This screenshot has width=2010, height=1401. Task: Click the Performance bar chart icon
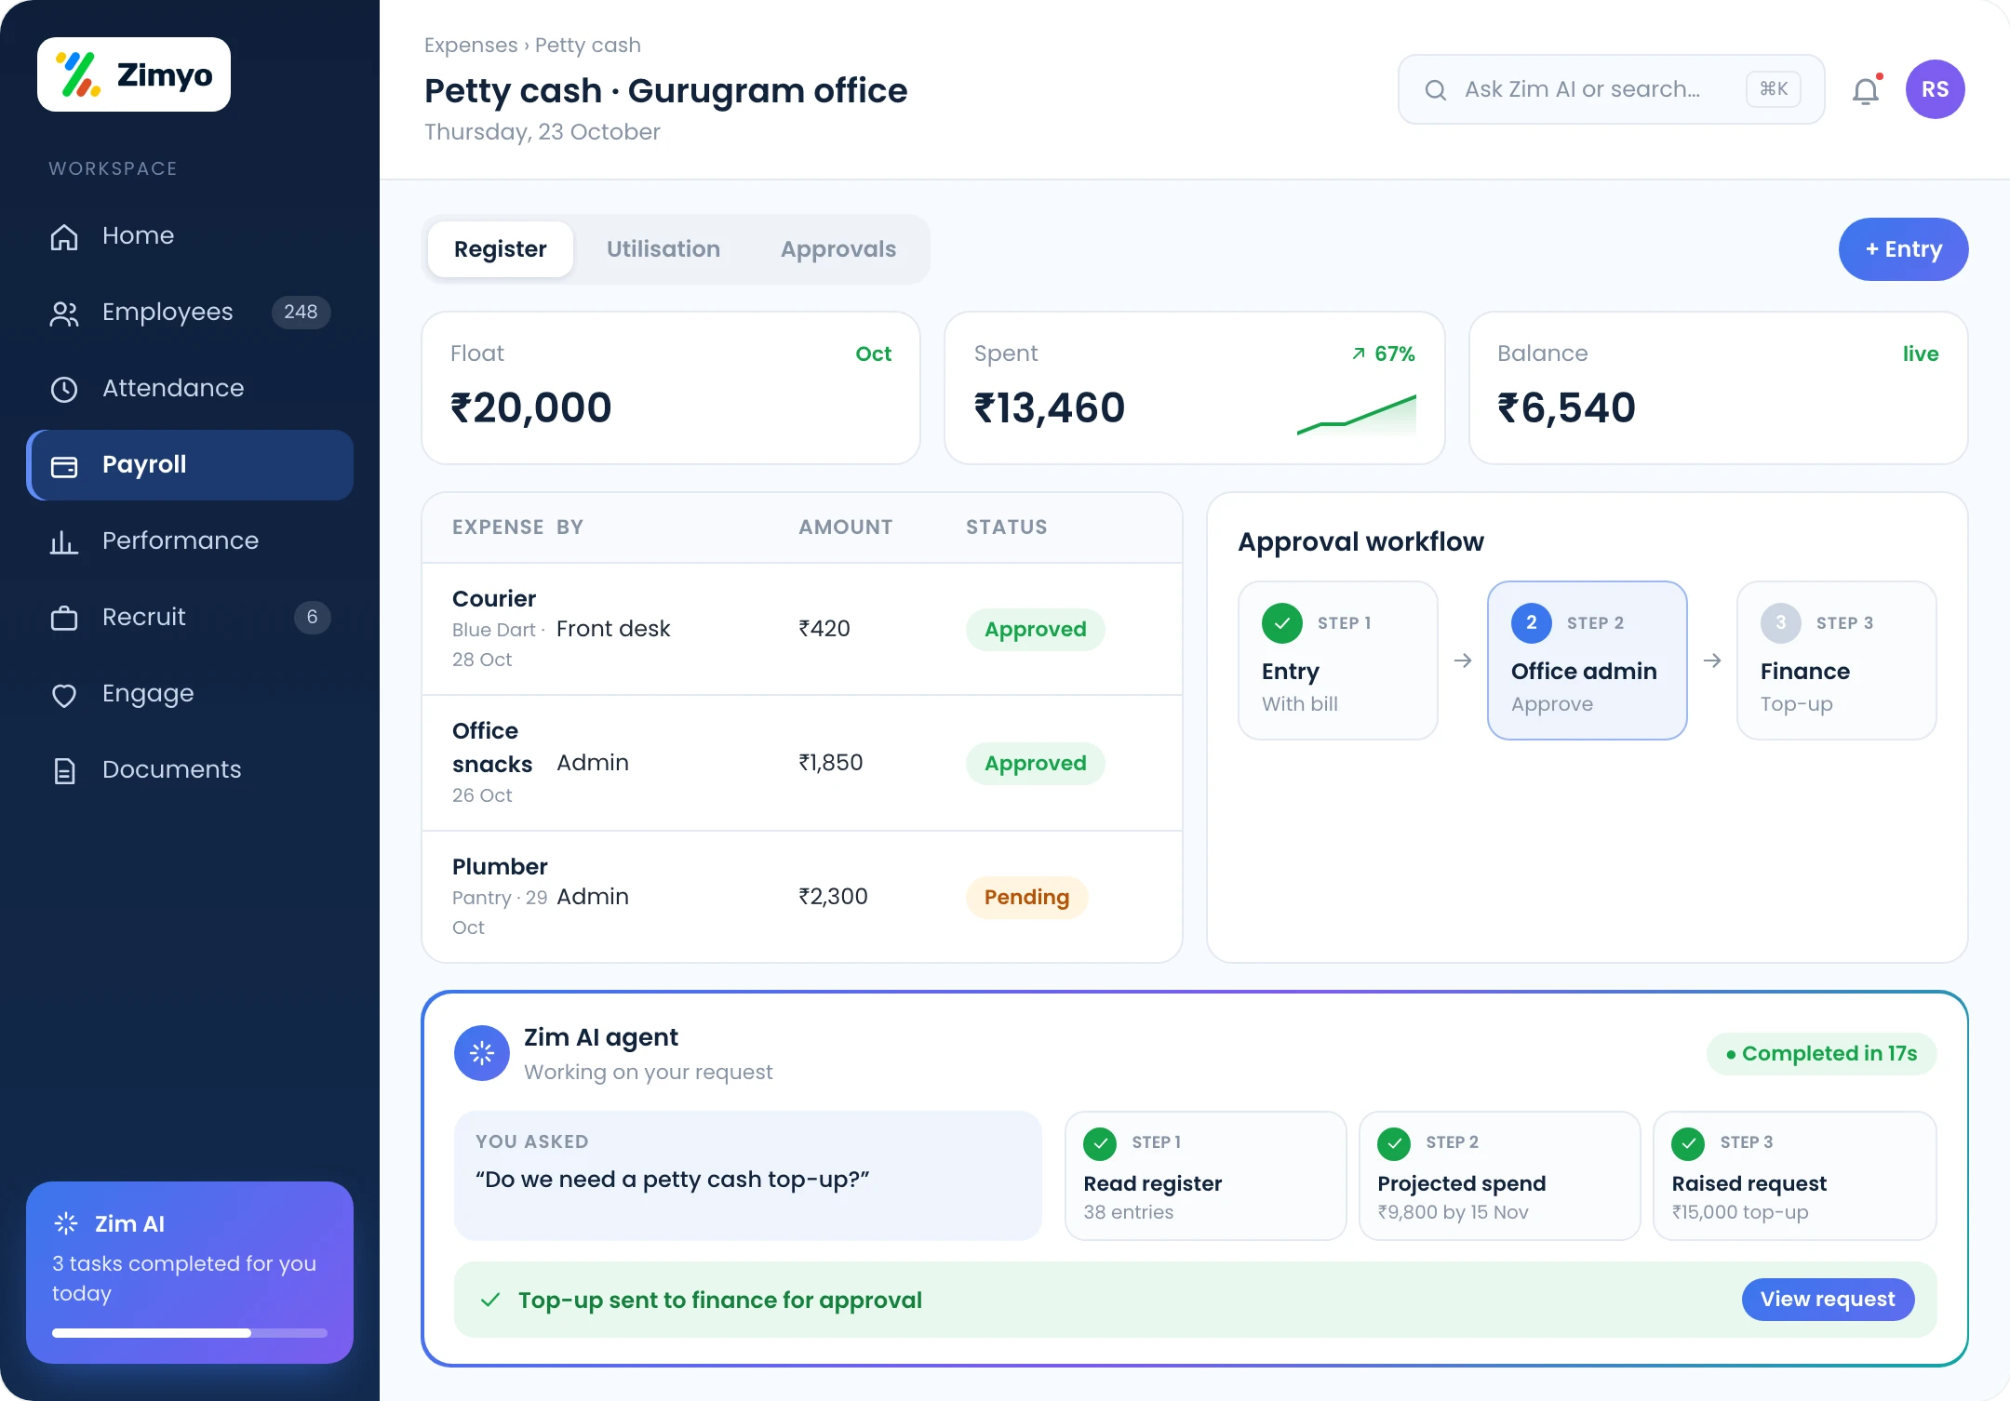[64, 541]
